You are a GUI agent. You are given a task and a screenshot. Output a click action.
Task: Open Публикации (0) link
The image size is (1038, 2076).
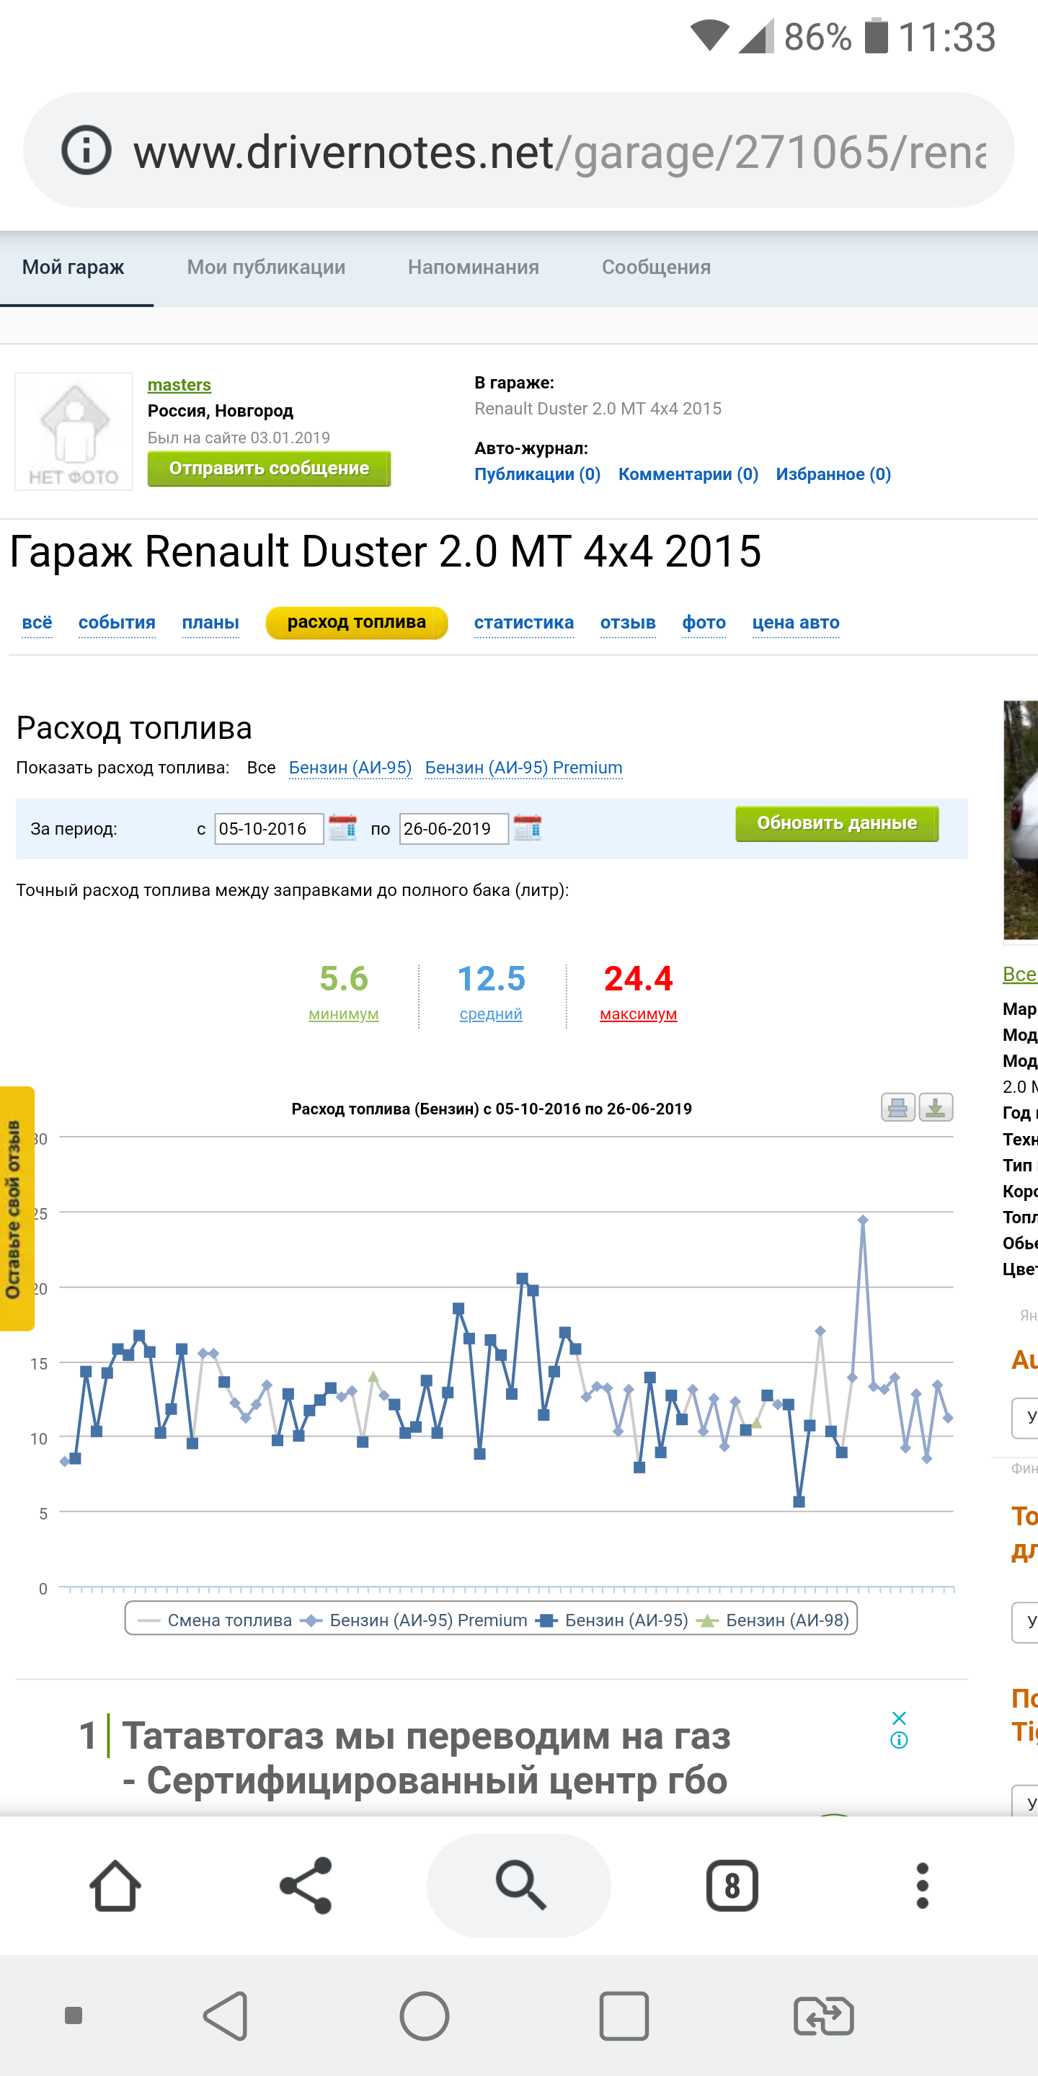click(x=538, y=474)
